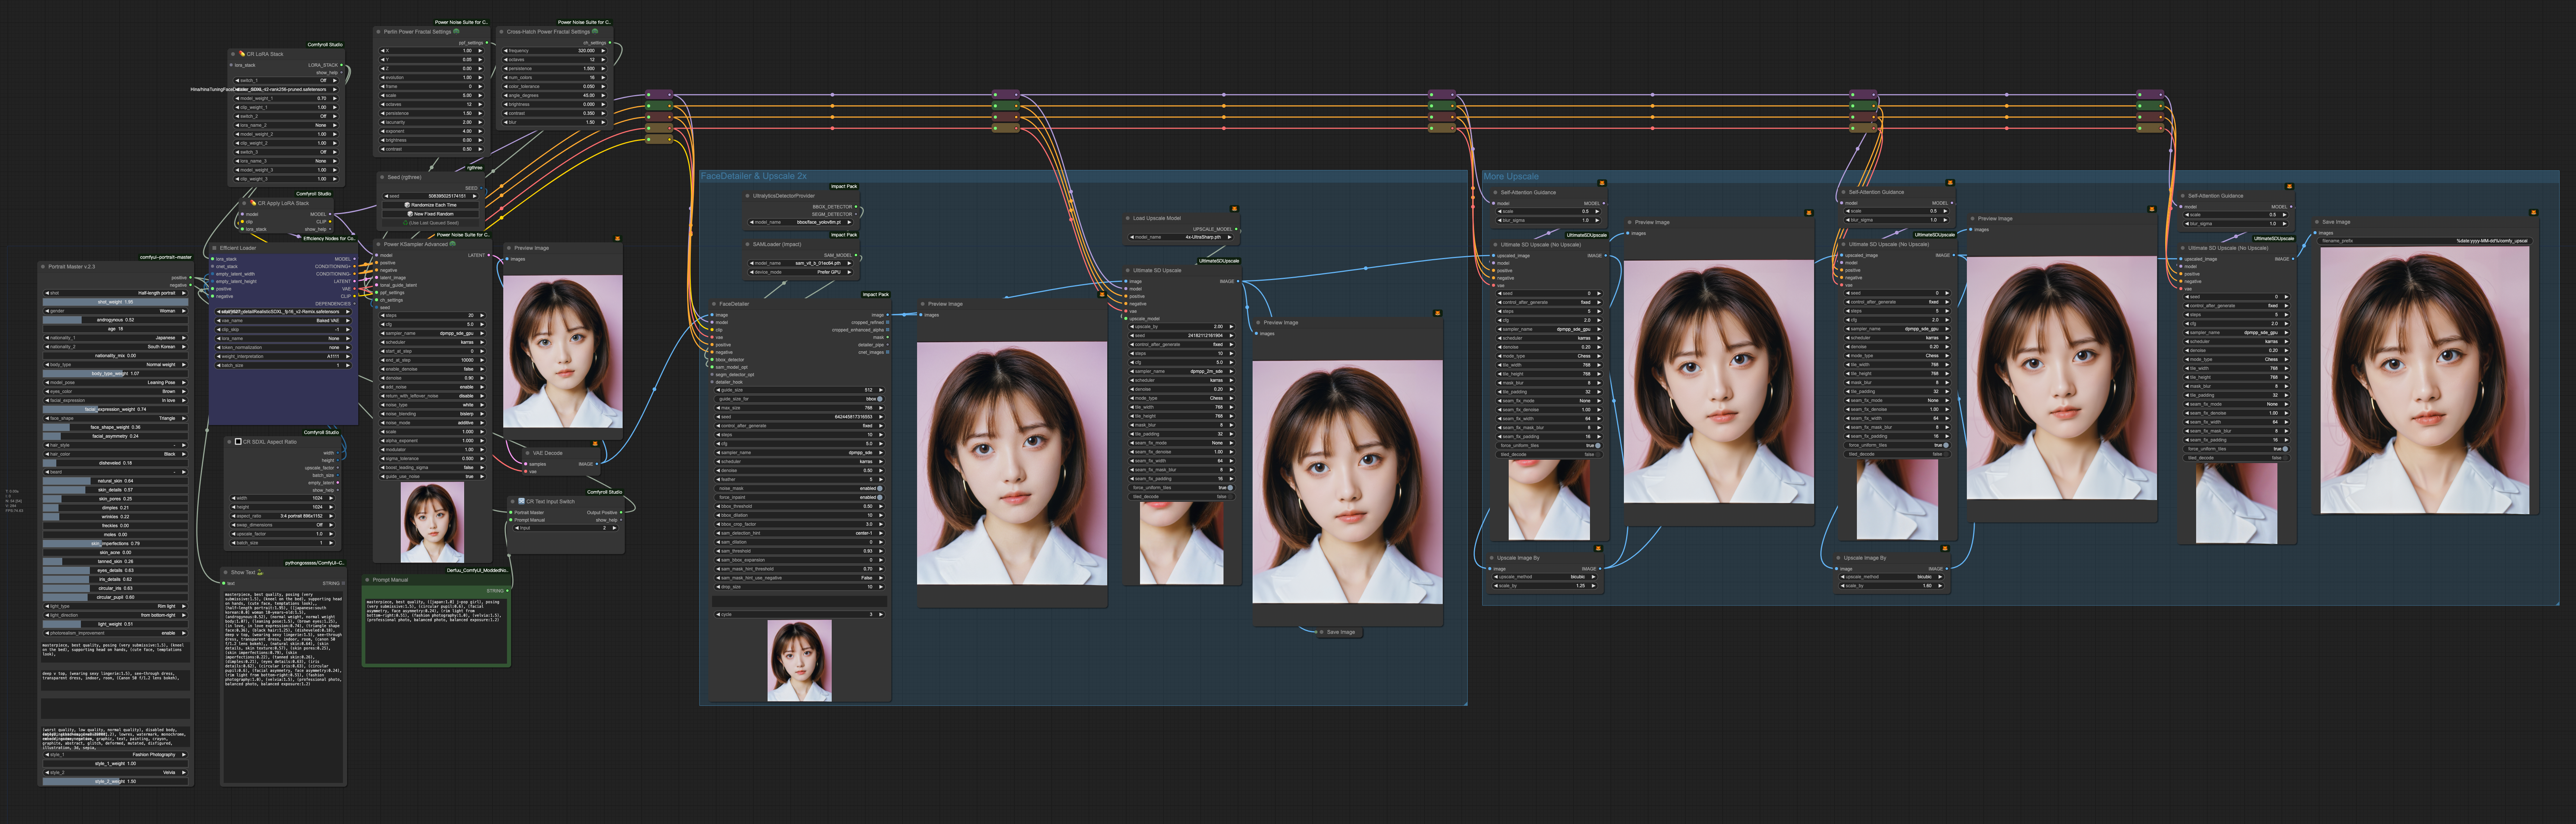Toggle force_uniform_tiles in Ultimate SD Upscale 2x node

[1230, 488]
